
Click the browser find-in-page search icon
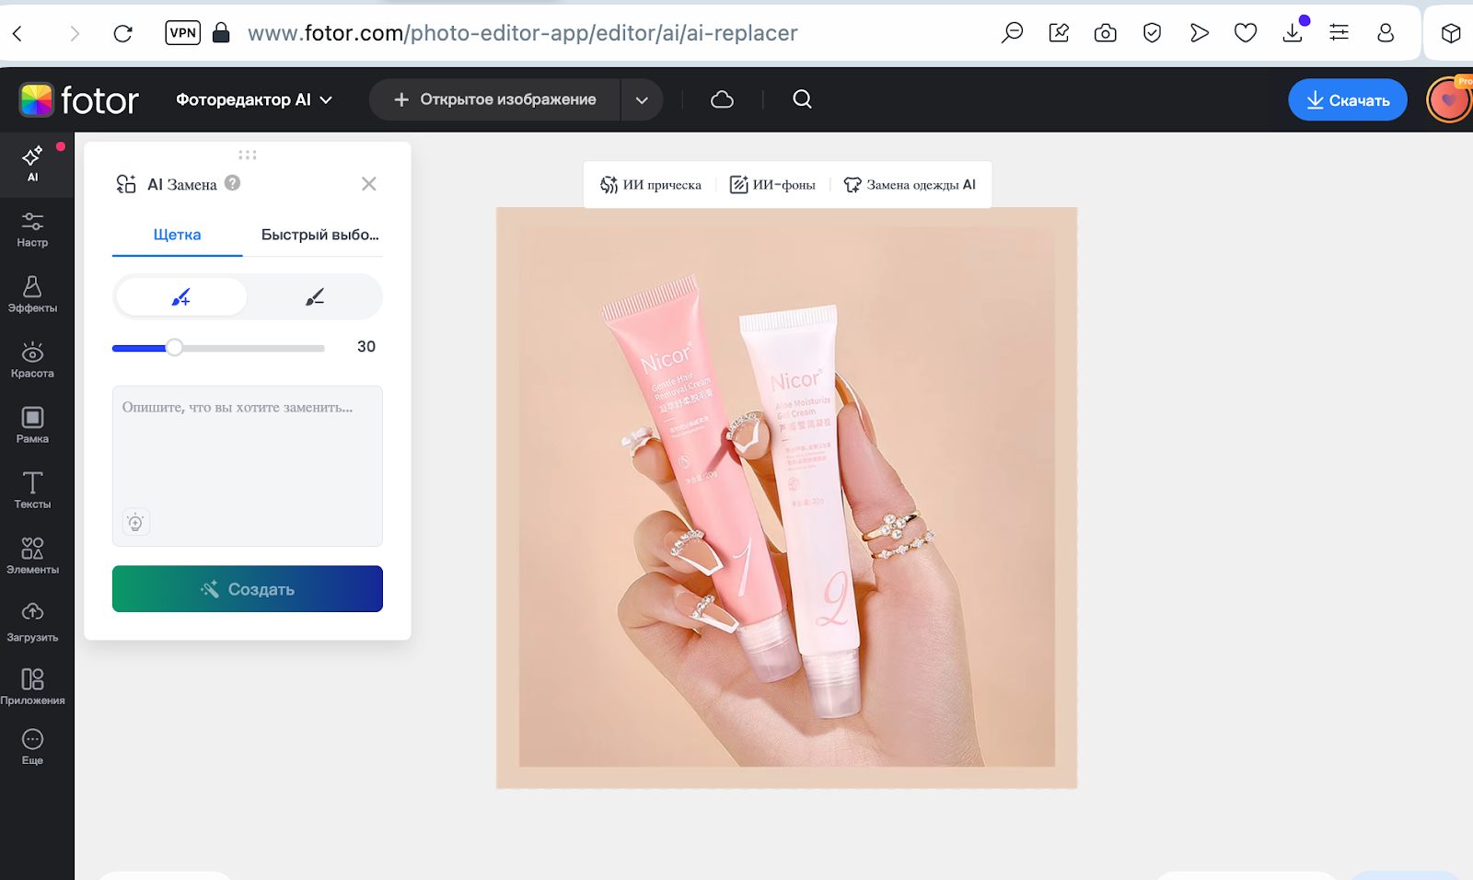[x=1012, y=33]
